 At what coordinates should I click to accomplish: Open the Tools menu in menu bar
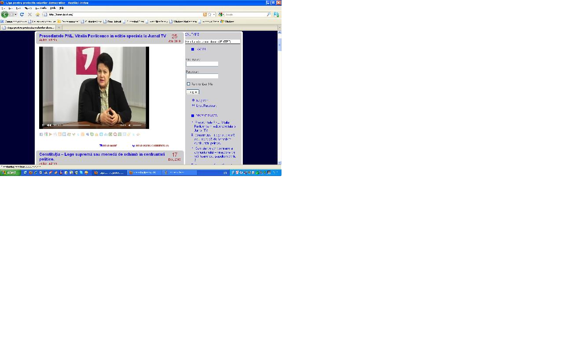click(x=53, y=8)
